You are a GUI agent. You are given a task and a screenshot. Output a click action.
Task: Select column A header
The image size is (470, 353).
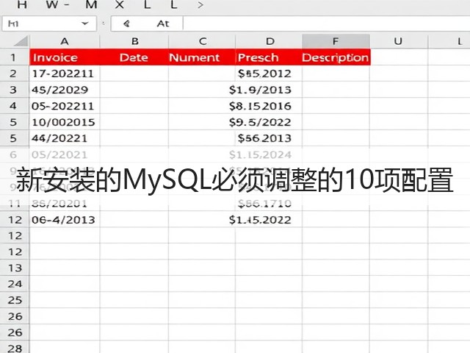65,41
